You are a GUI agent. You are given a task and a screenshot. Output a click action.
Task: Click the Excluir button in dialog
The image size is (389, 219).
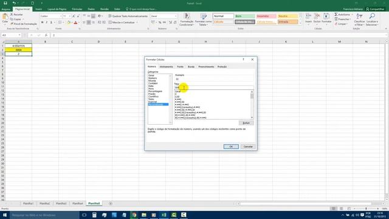246,123
